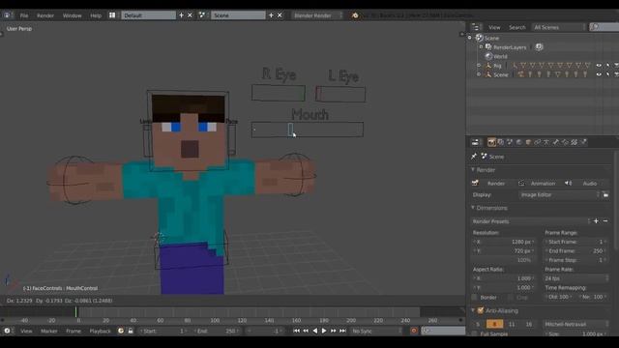Delete the current scene with X
Viewport: 619px width, 348px height.
(280, 15)
